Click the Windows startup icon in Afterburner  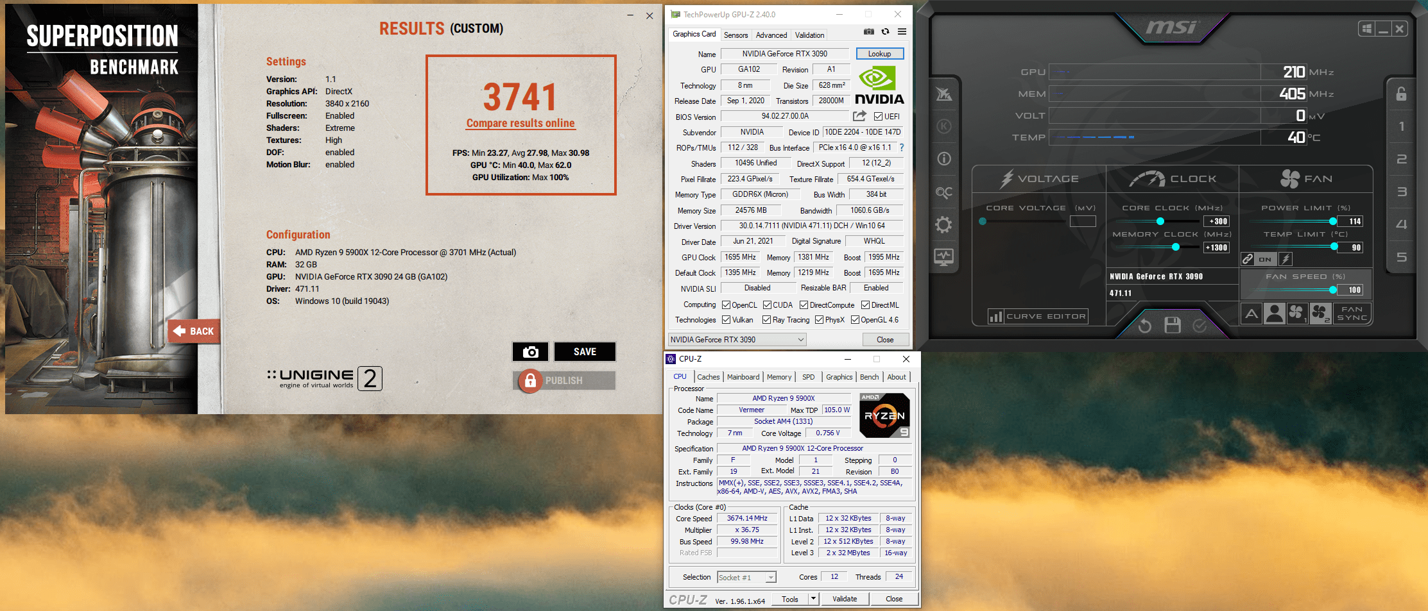coord(1367,29)
